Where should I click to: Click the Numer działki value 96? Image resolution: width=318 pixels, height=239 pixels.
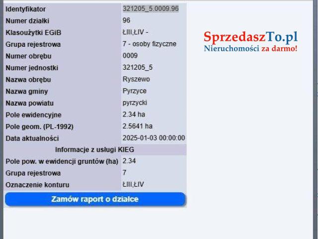click(126, 20)
